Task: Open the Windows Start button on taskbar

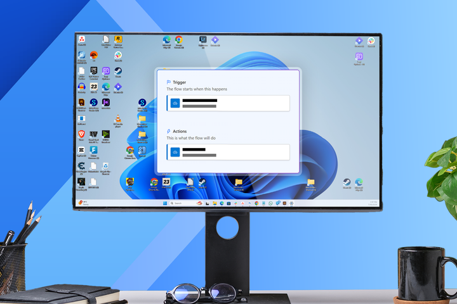Action: click(165, 203)
